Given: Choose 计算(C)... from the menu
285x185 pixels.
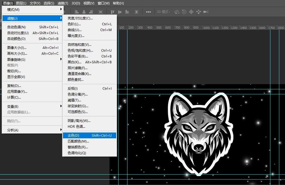Looking at the screenshot, I should coord(32,97).
